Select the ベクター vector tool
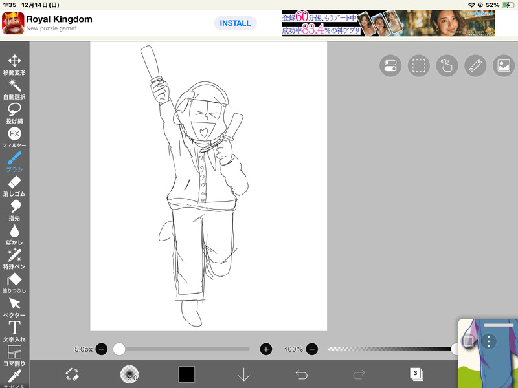The image size is (518, 388). tap(14, 307)
